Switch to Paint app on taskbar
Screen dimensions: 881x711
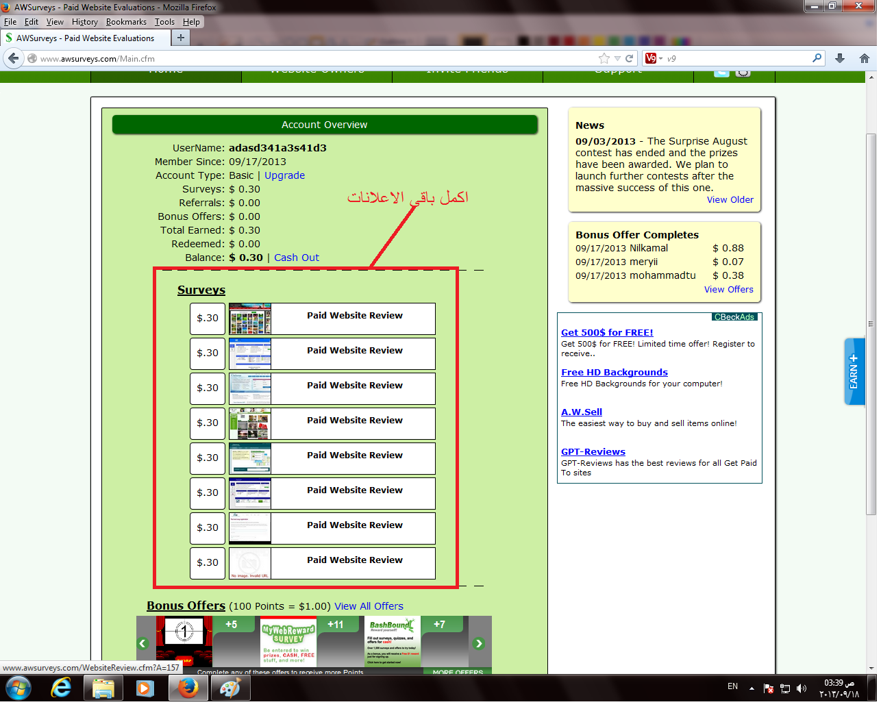(x=230, y=688)
